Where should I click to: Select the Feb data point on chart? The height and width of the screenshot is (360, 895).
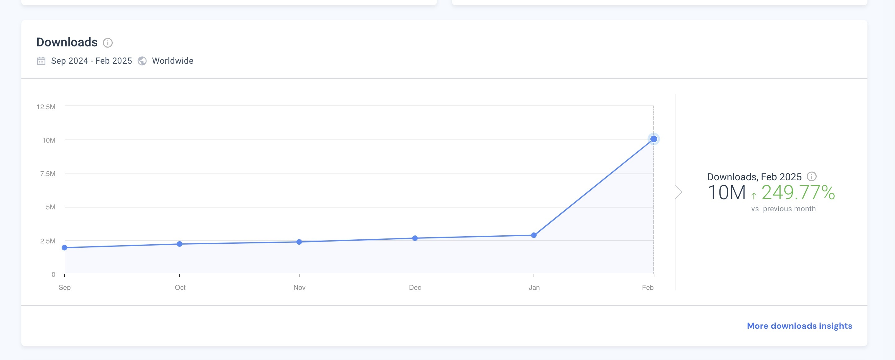(653, 139)
